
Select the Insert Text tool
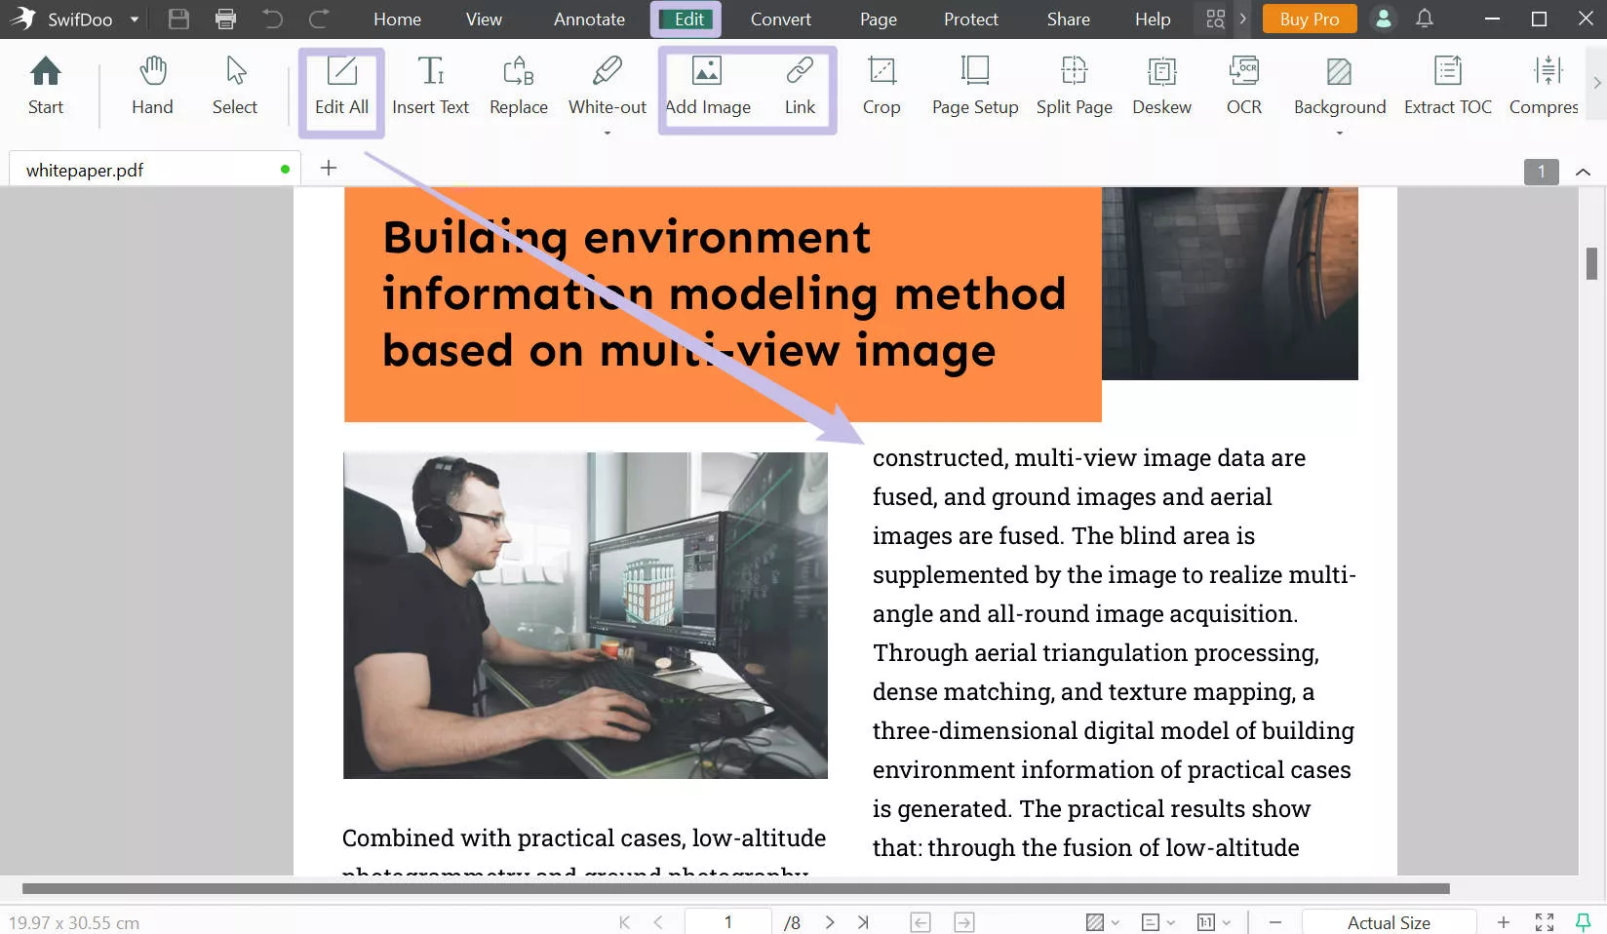[431, 86]
